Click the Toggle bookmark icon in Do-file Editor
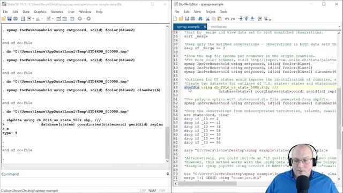Viewport: 343px width, 193px height. [x=241, y=19]
